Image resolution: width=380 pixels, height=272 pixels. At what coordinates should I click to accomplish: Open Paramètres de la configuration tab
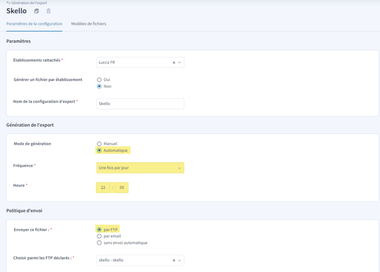pos(34,24)
